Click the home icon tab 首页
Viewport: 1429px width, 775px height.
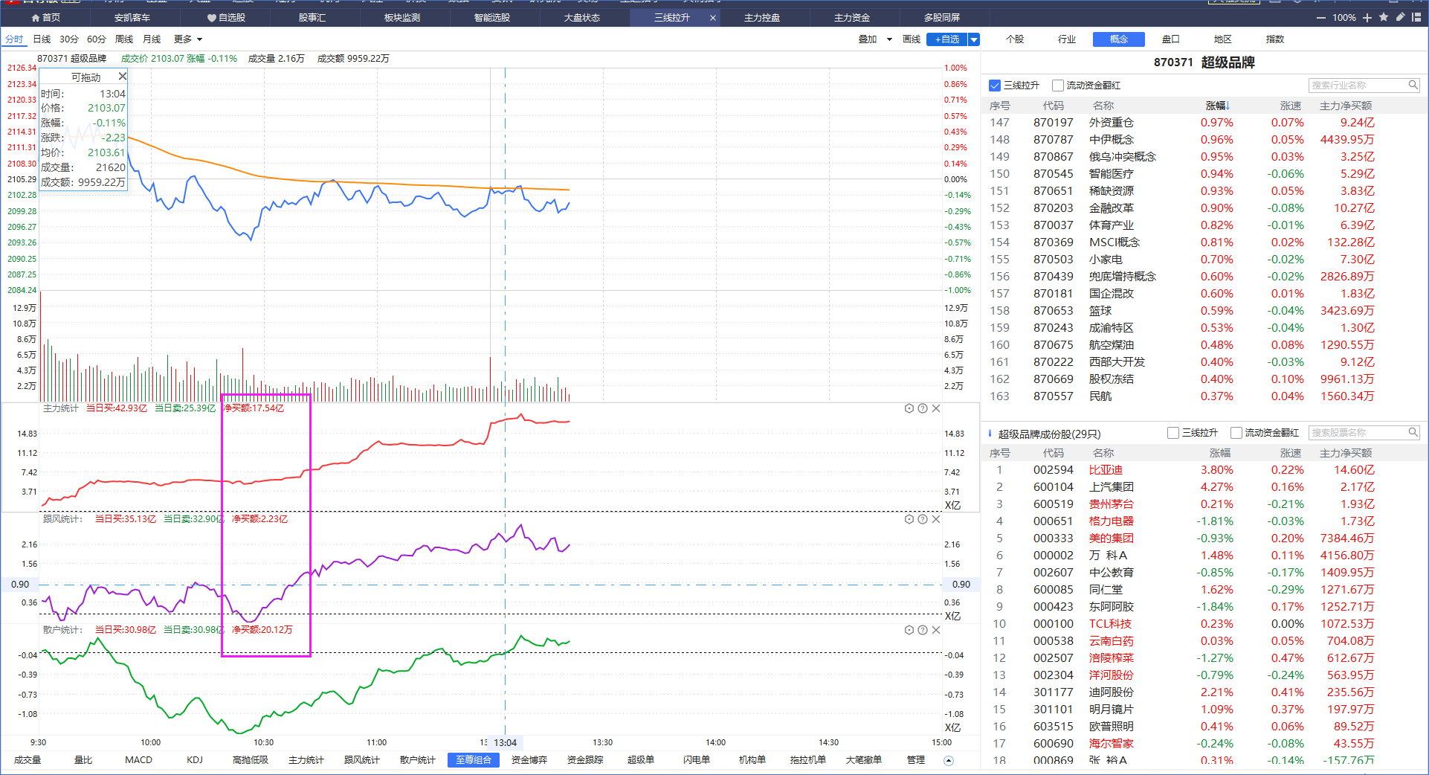tap(45, 18)
